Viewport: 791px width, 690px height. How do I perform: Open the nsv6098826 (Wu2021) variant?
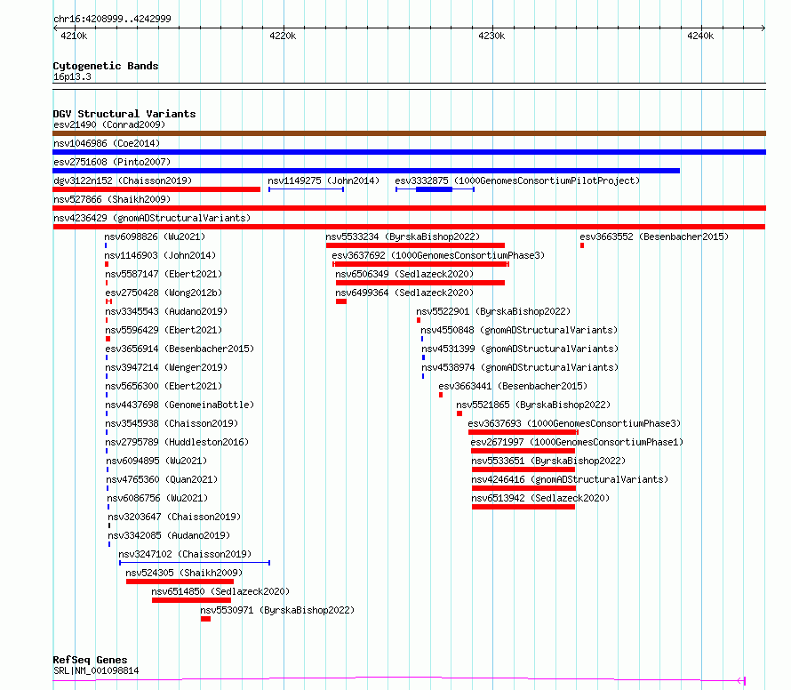click(155, 237)
